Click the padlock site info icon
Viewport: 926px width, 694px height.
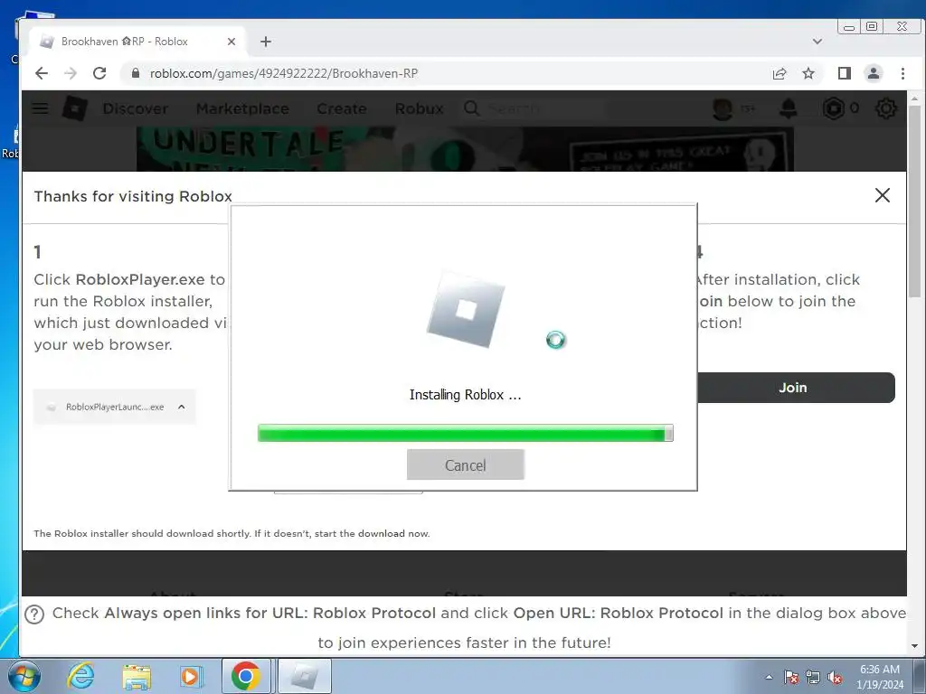click(136, 73)
